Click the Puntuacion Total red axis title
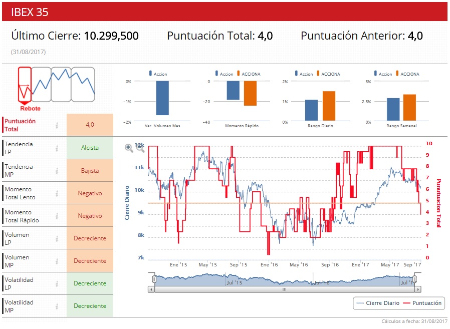This screenshot has width=450, height=329. tap(438, 203)
